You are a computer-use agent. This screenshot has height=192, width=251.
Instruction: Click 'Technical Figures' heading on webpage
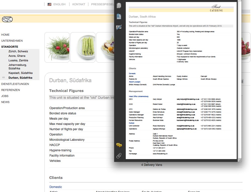point(66,91)
